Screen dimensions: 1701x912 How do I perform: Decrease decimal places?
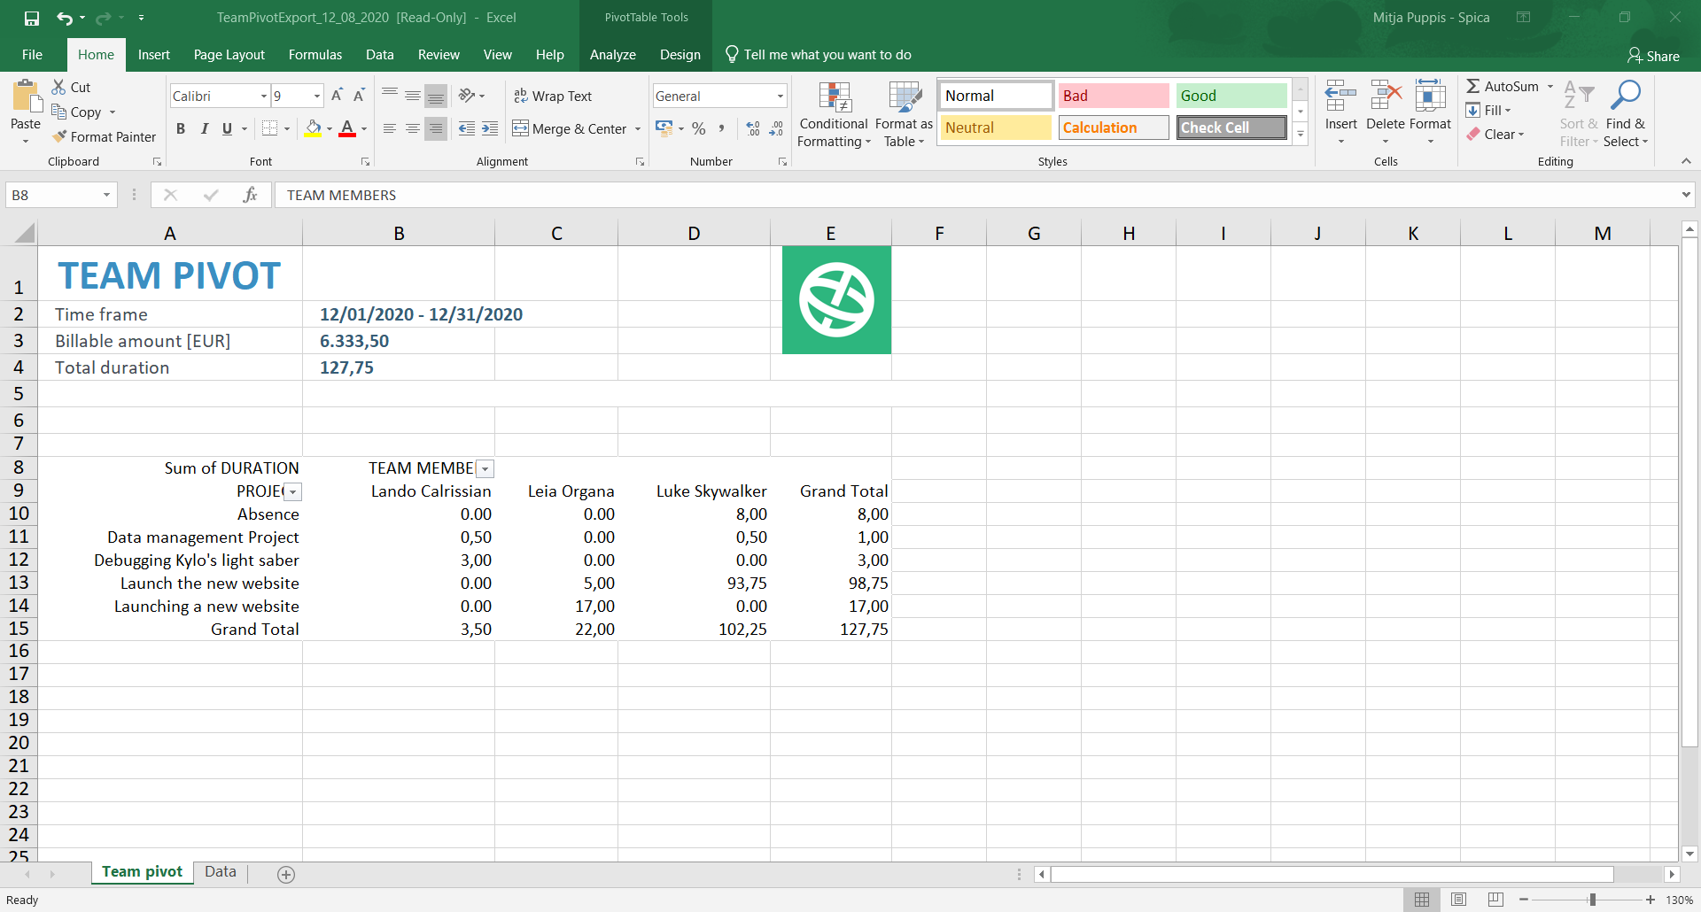776,128
